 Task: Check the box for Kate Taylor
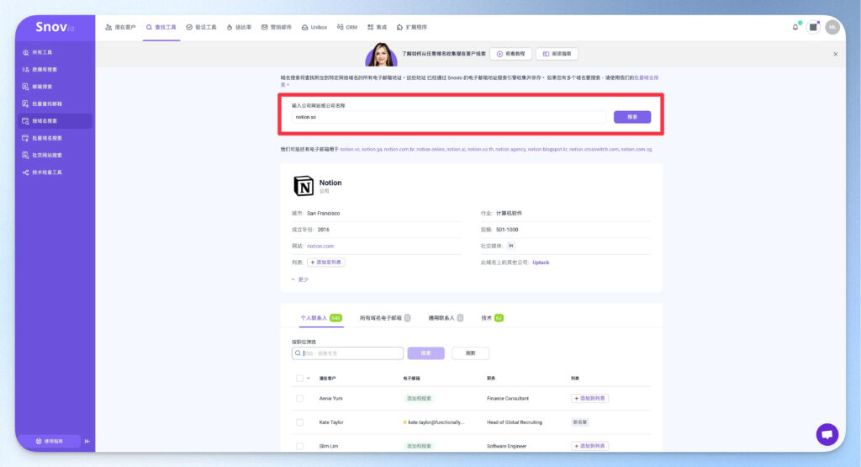coord(299,422)
